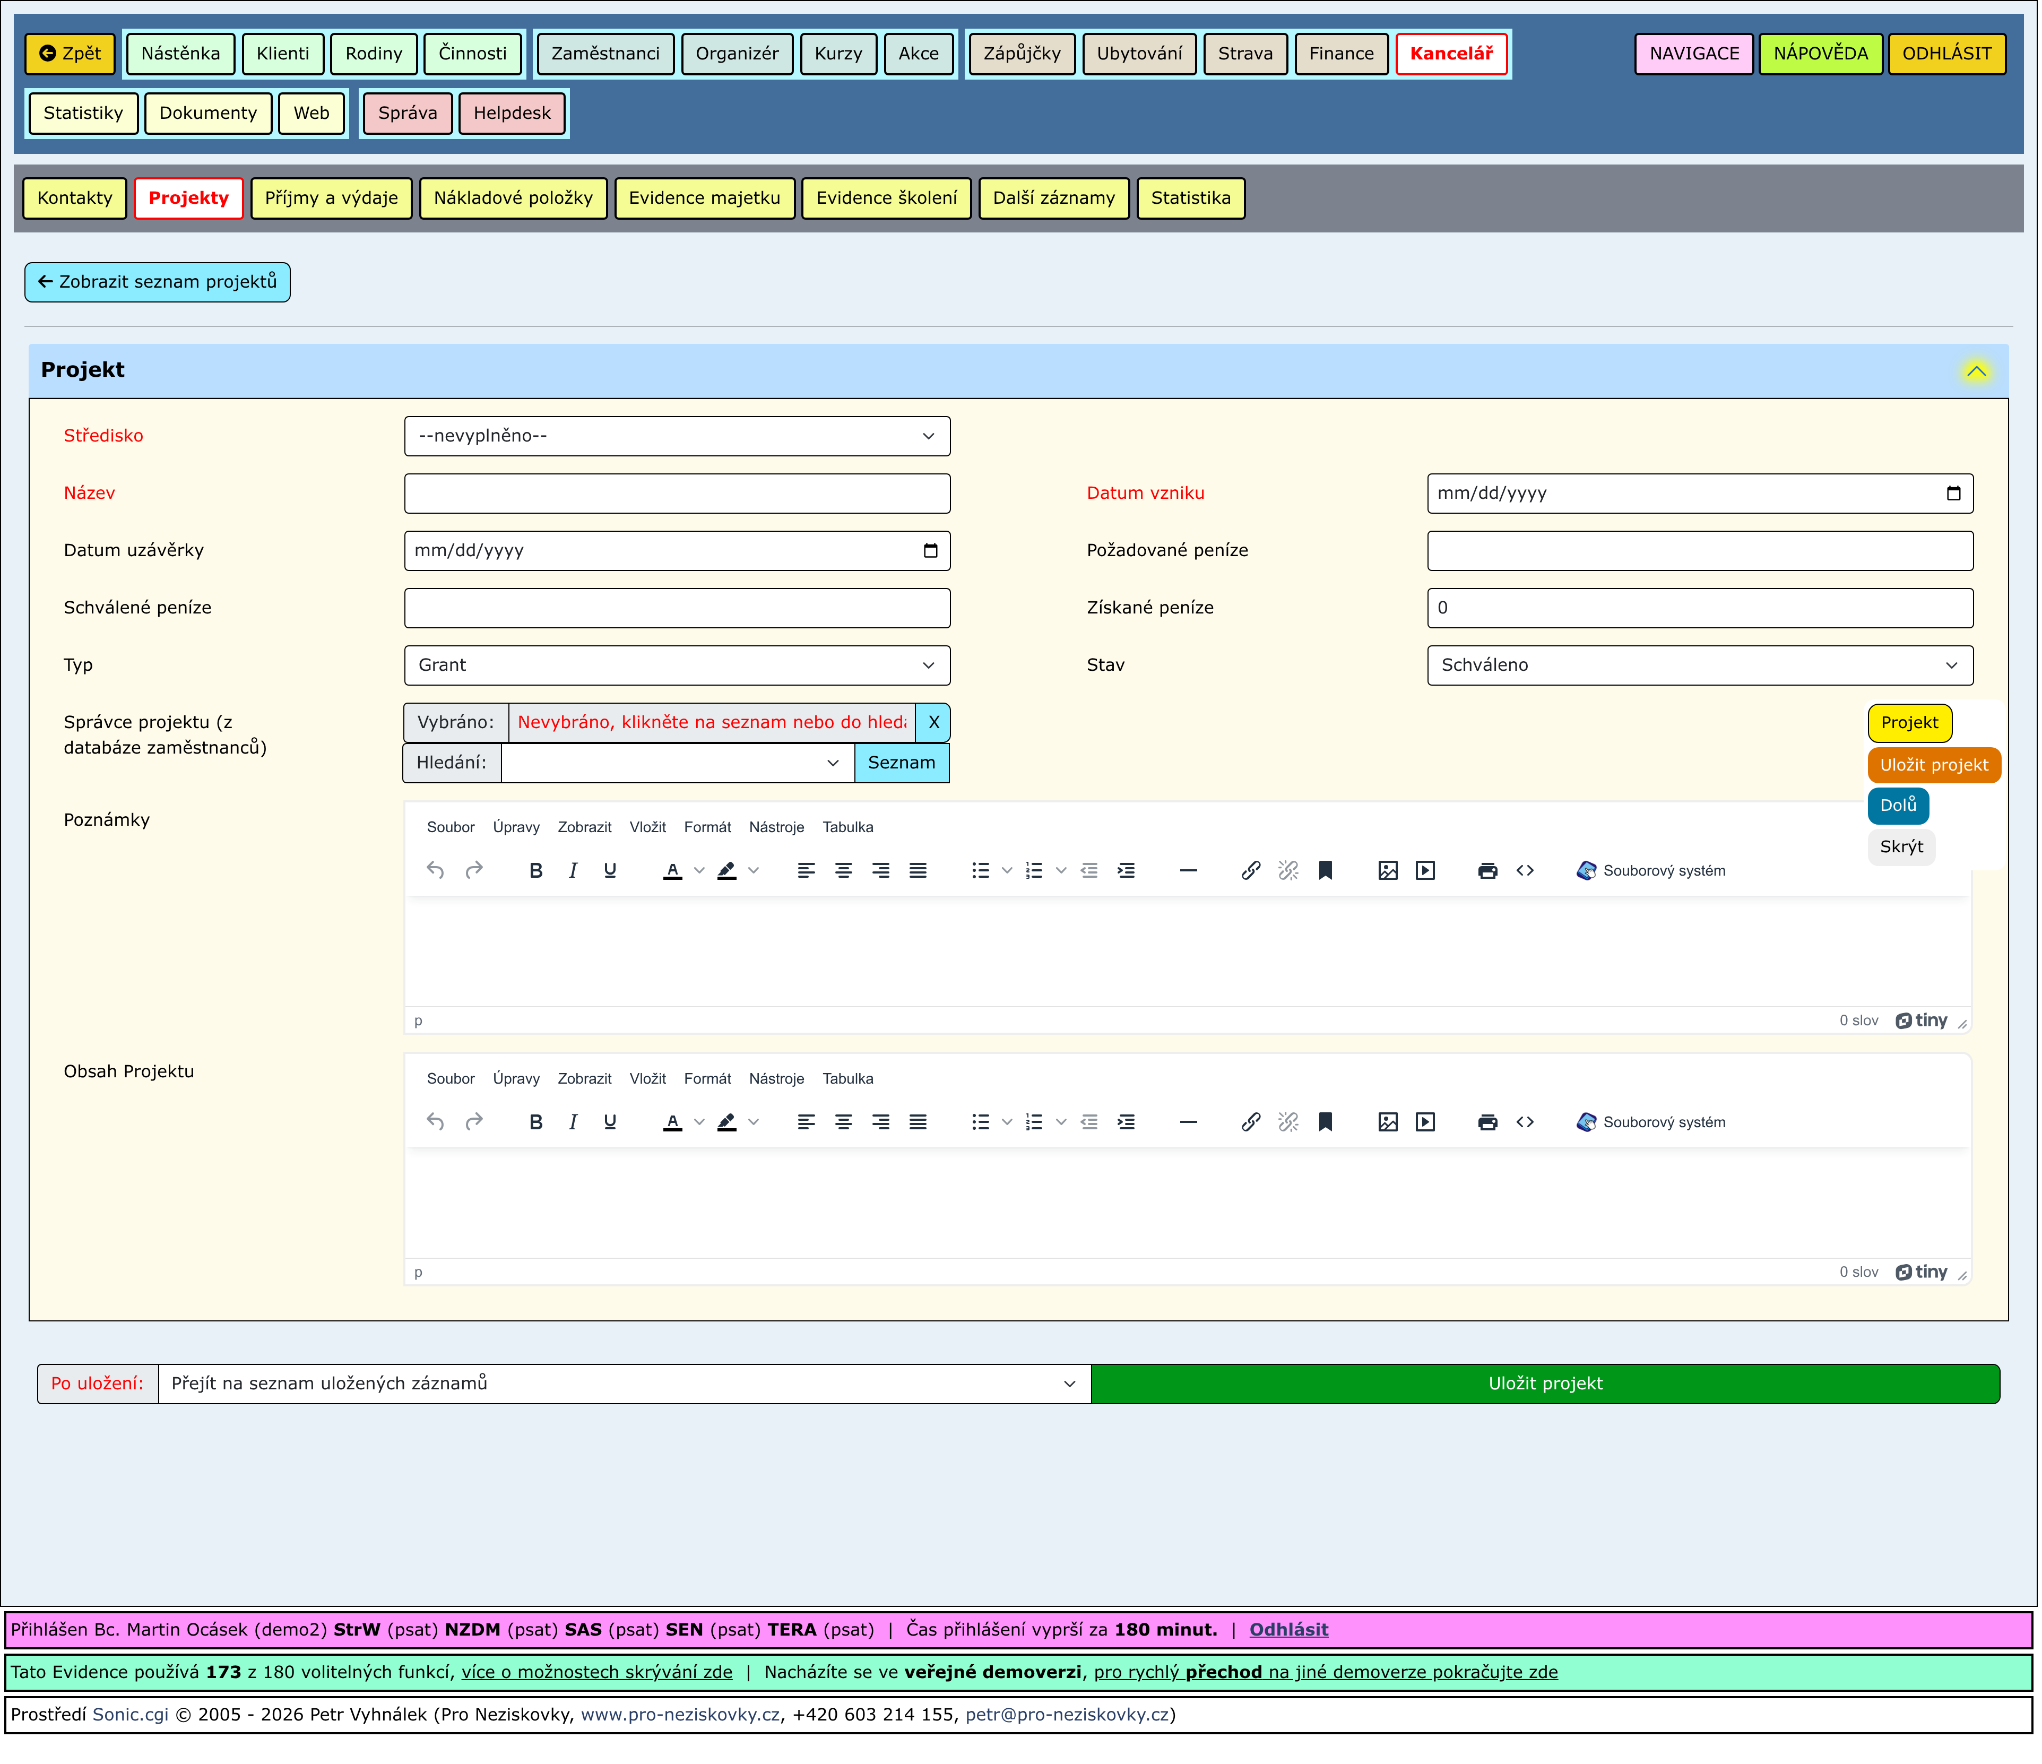Viewport: 2042px width, 1764px height.
Task: Open the Středisko dropdown
Action: pyautogui.click(x=677, y=437)
